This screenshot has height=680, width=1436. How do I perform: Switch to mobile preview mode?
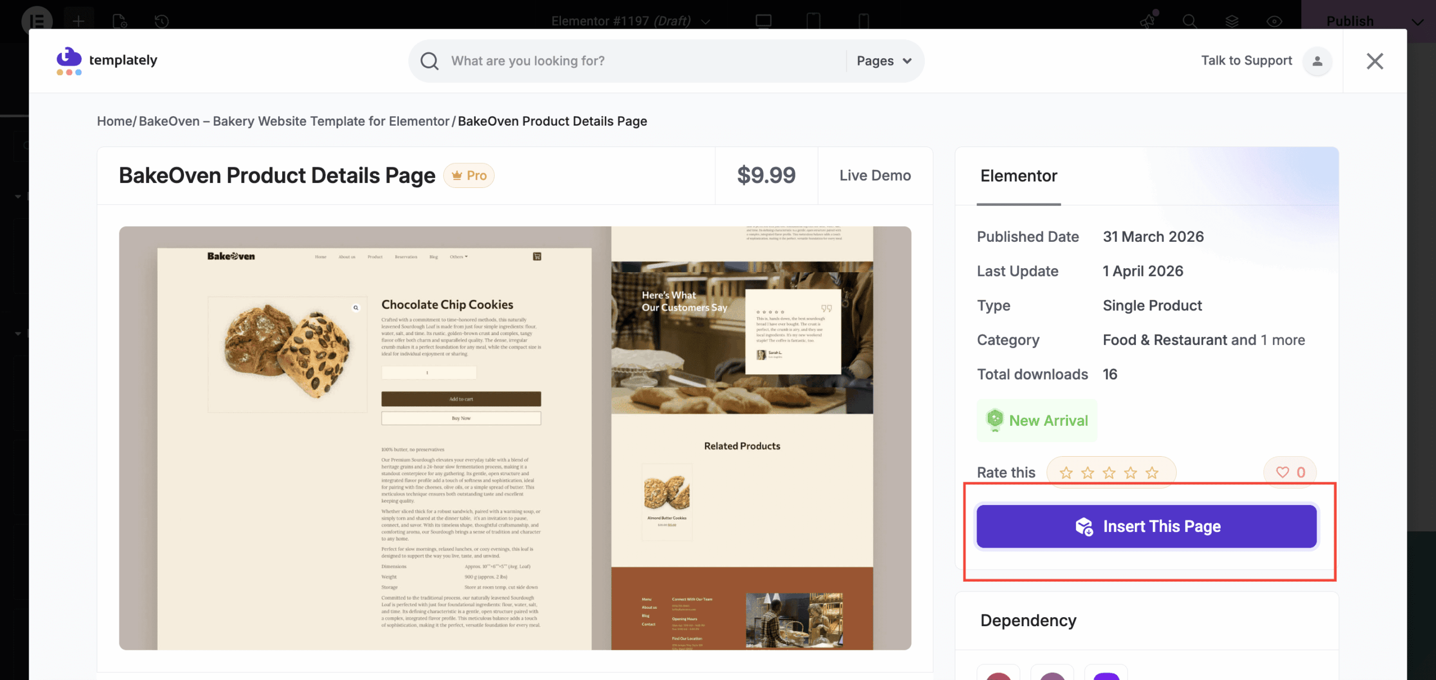(862, 21)
